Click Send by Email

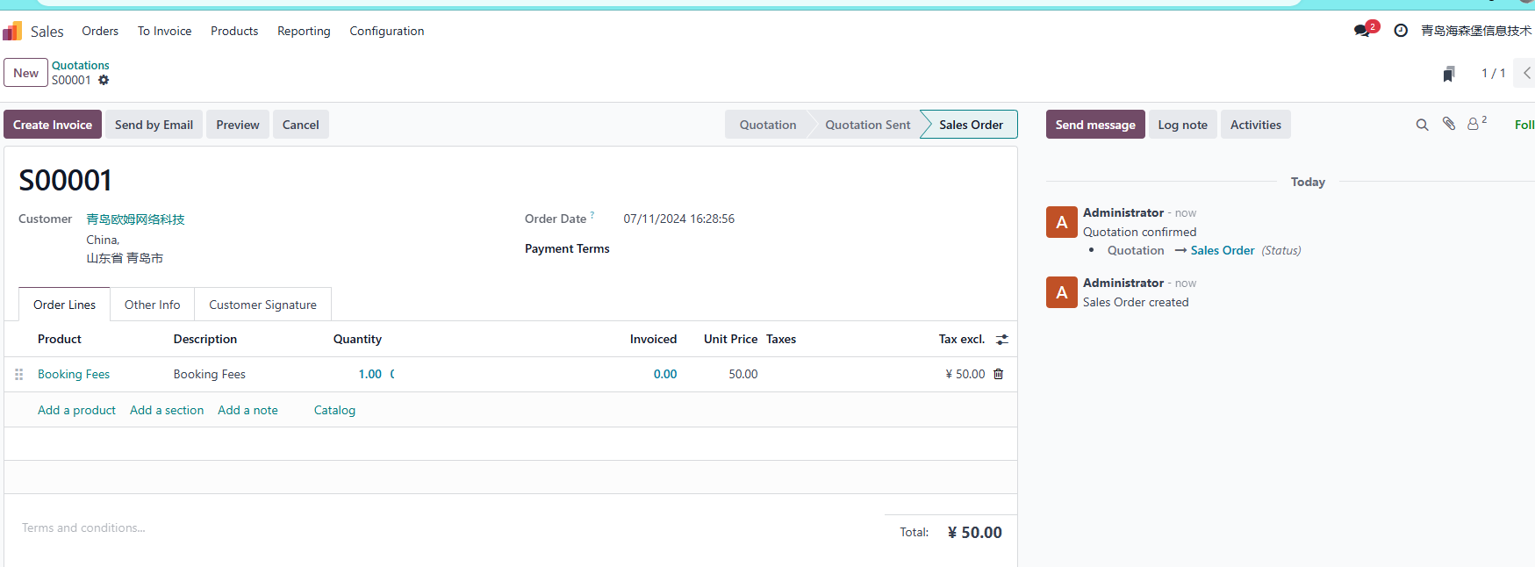(x=154, y=125)
